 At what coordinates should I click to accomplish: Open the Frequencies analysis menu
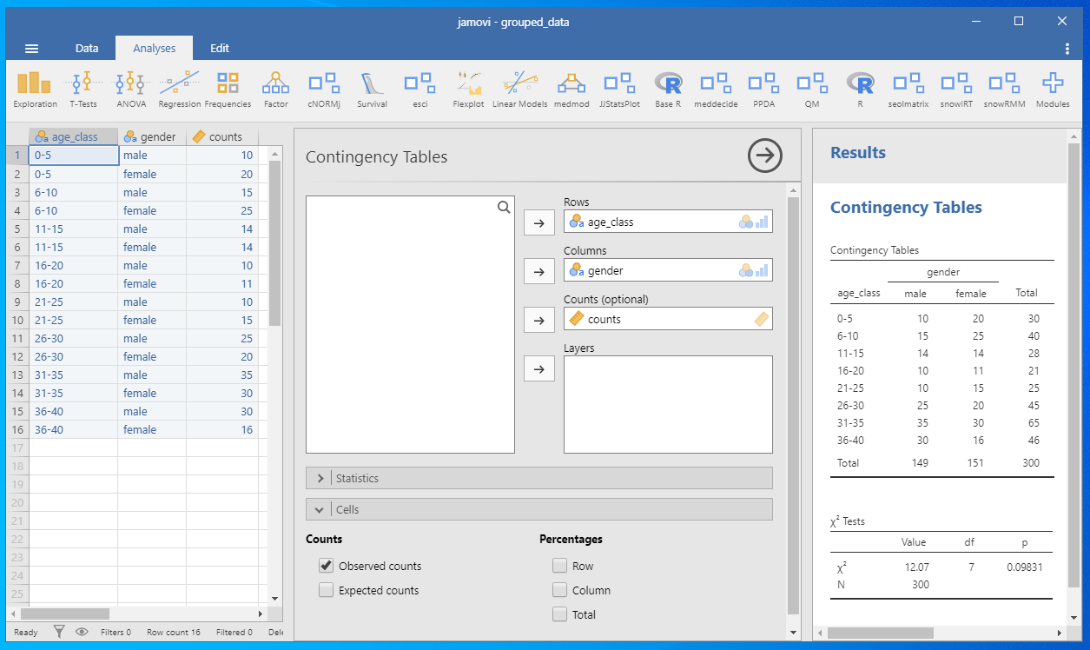tap(228, 90)
